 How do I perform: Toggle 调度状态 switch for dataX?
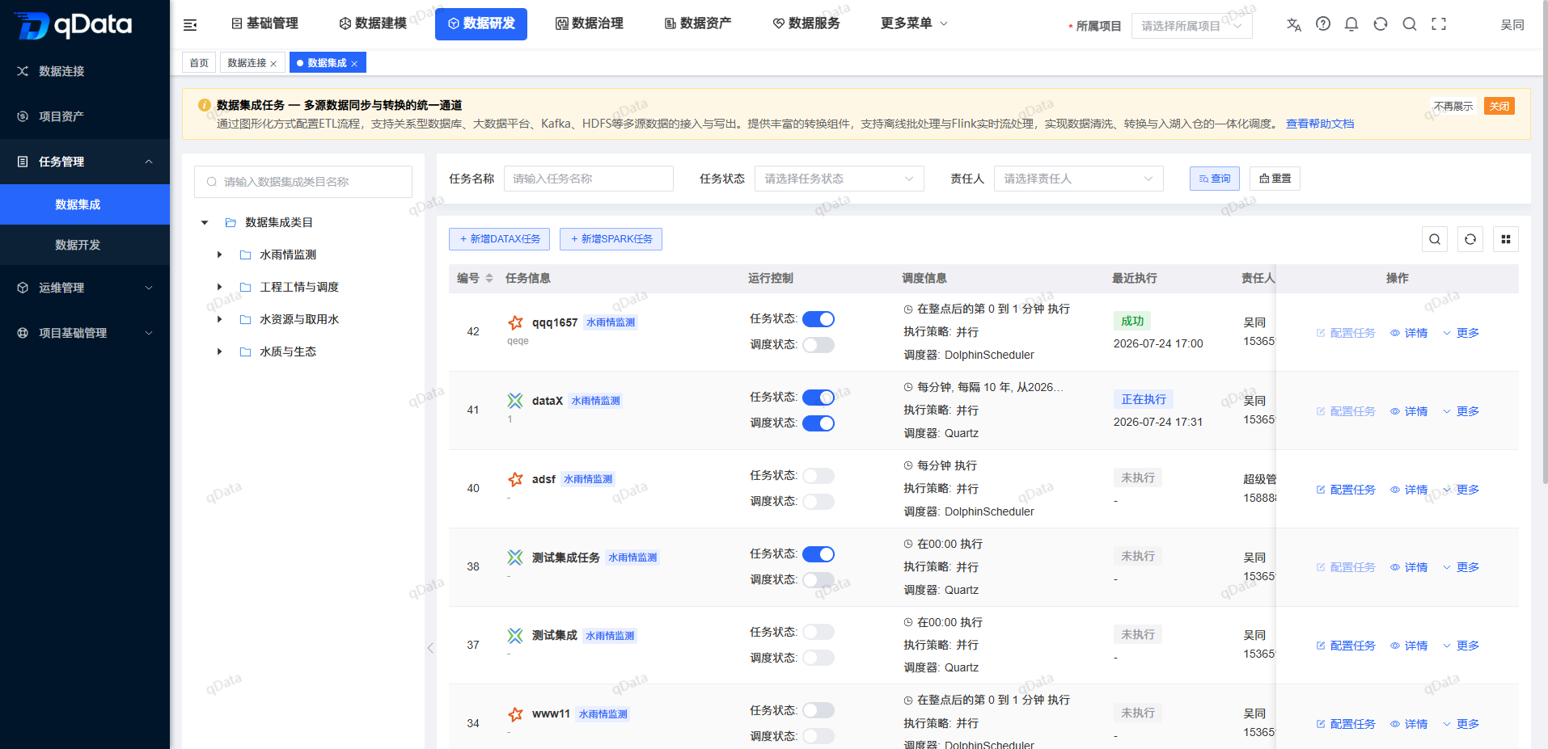[818, 423]
